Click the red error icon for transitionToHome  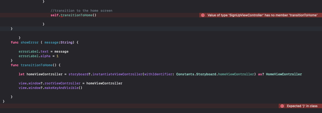(x=203, y=15)
